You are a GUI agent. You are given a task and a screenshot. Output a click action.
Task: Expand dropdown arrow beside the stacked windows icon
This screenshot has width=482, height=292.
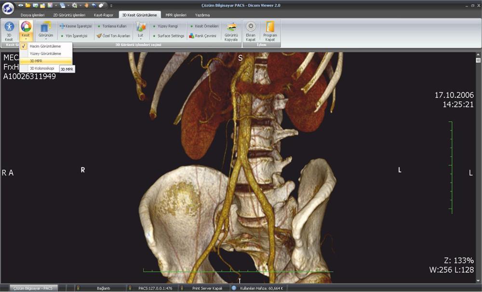click(x=68, y=5)
